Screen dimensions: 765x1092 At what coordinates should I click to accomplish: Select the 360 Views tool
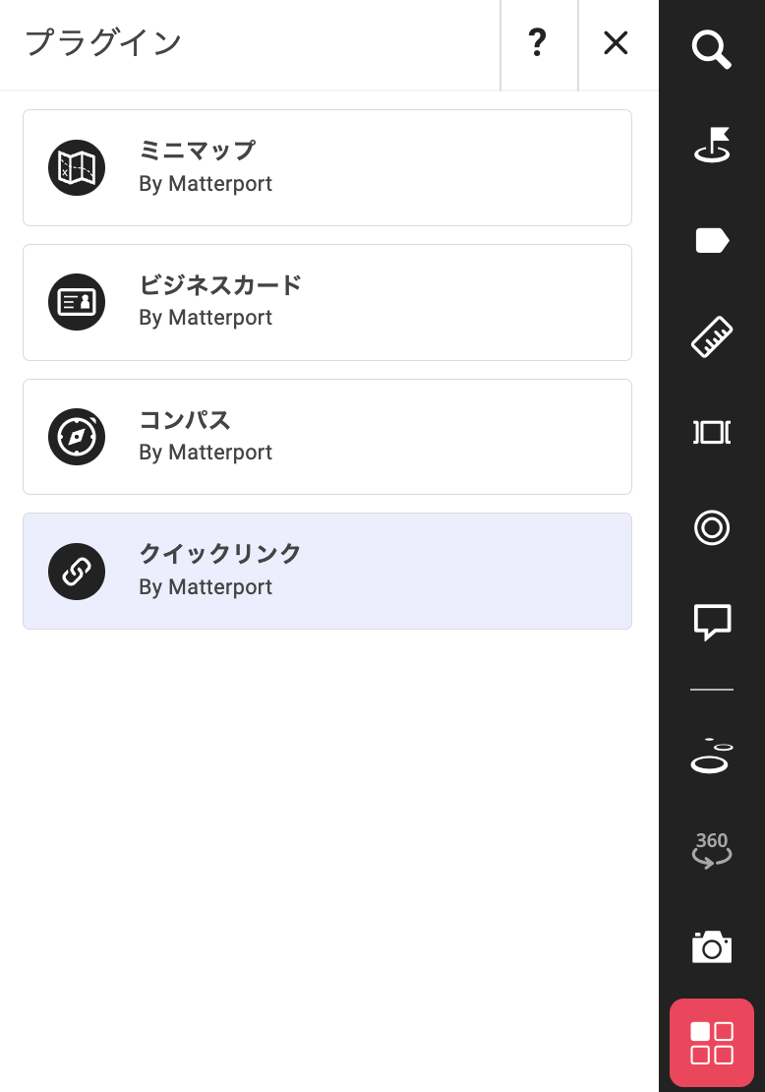711,850
